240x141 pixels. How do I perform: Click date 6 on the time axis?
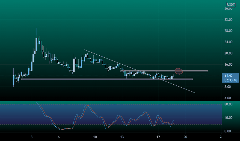pyautogui.click(x=59, y=137)
